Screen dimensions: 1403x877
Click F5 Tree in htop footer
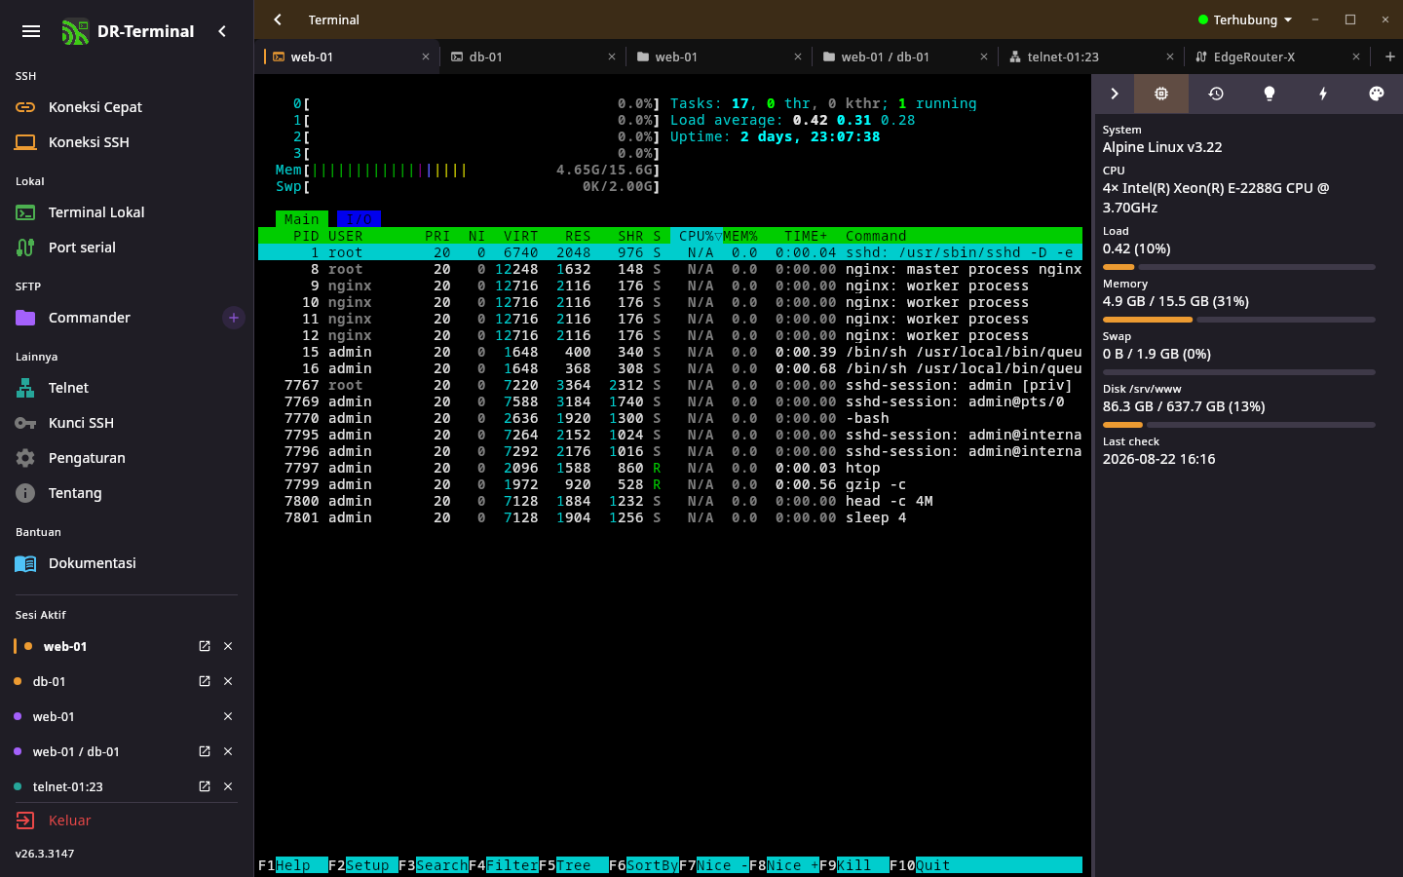(573, 865)
